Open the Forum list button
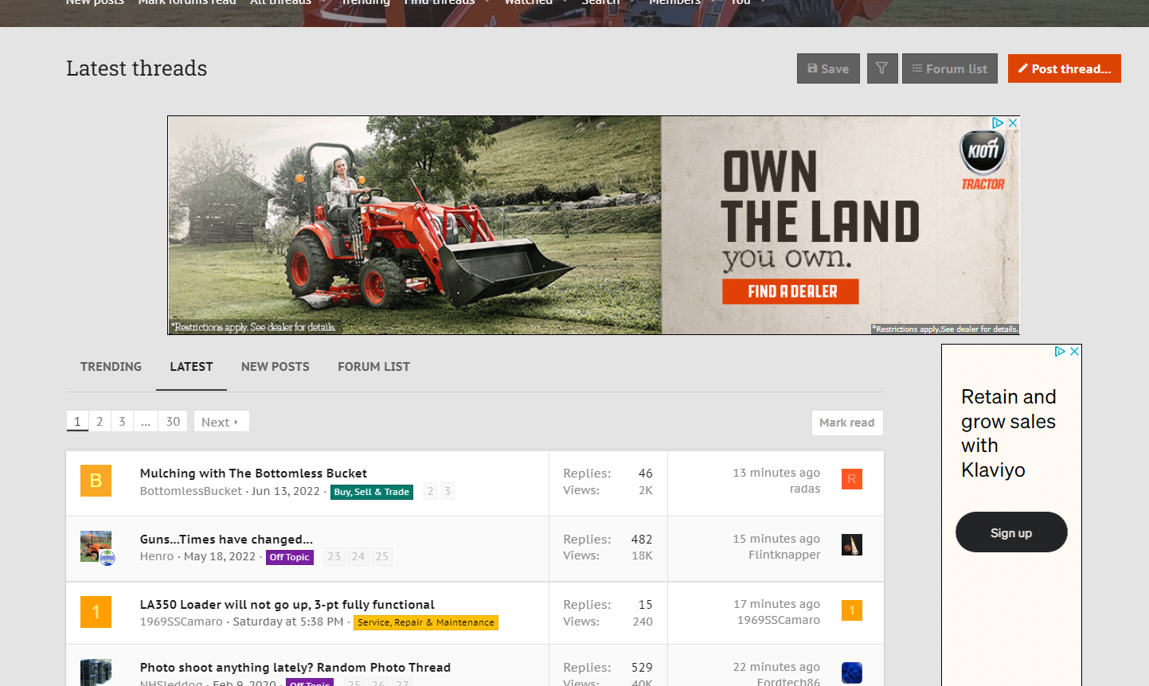Screen dimensions: 1149x686 949,68
